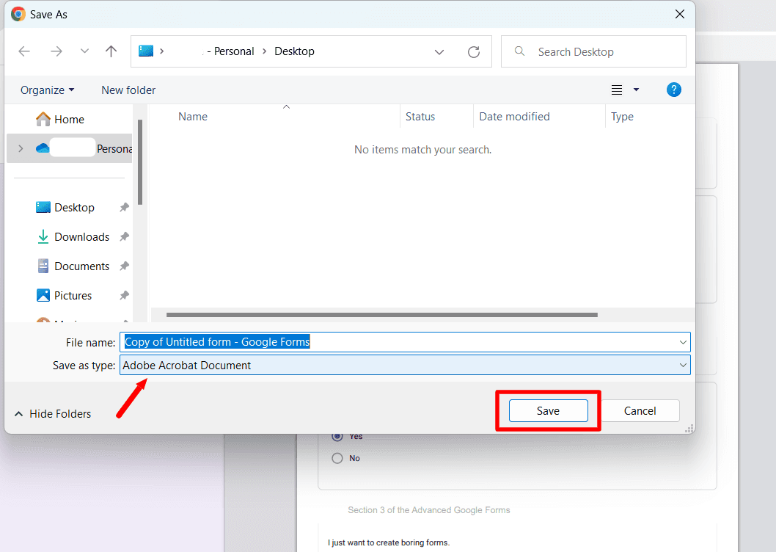
Task: Open Documents in the quick access list
Action: (81, 266)
